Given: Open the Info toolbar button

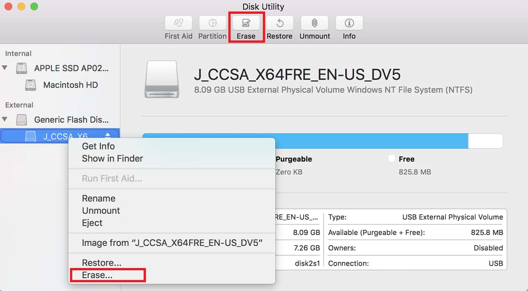Looking at the screenshot, I should (349, 23).
